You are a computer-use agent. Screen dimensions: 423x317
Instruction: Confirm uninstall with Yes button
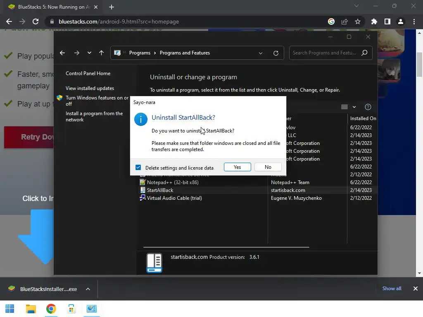click(x=238, y=167)
